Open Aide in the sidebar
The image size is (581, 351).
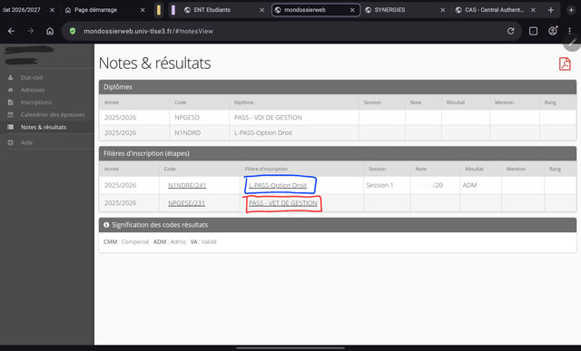pos(26,142)
